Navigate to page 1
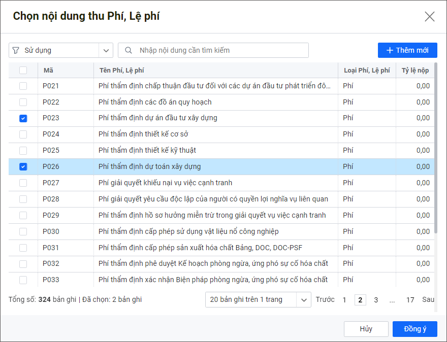Screen dimensions: 447x342 (344, 300)
